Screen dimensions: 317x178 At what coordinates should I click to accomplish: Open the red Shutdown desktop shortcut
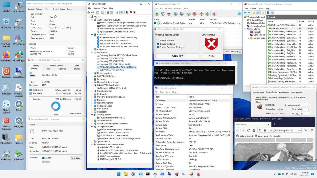(6, 73)
